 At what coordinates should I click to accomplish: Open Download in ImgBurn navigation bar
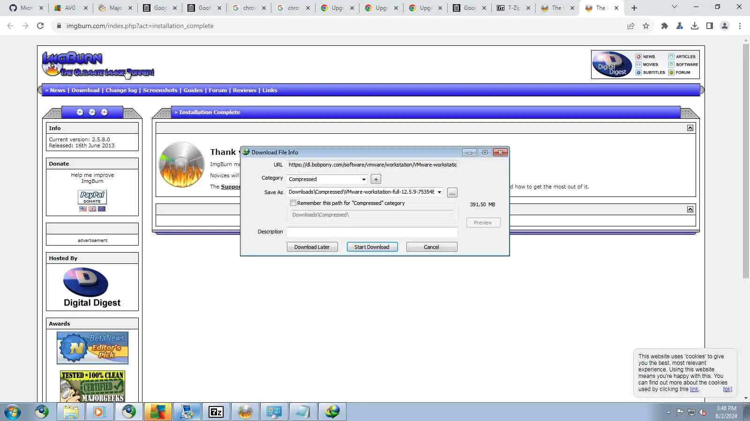[x=85, y=90]
